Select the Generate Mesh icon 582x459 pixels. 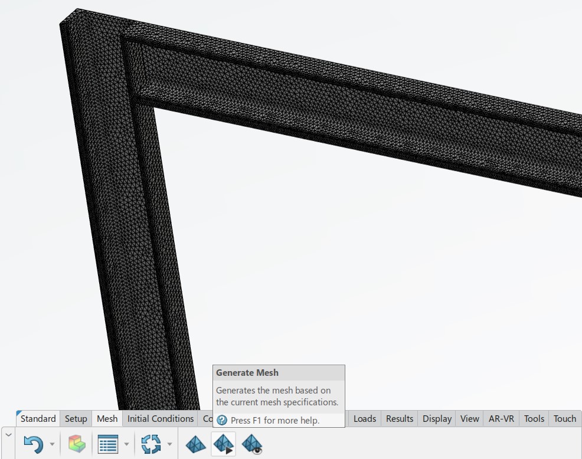tap(224, 444)
